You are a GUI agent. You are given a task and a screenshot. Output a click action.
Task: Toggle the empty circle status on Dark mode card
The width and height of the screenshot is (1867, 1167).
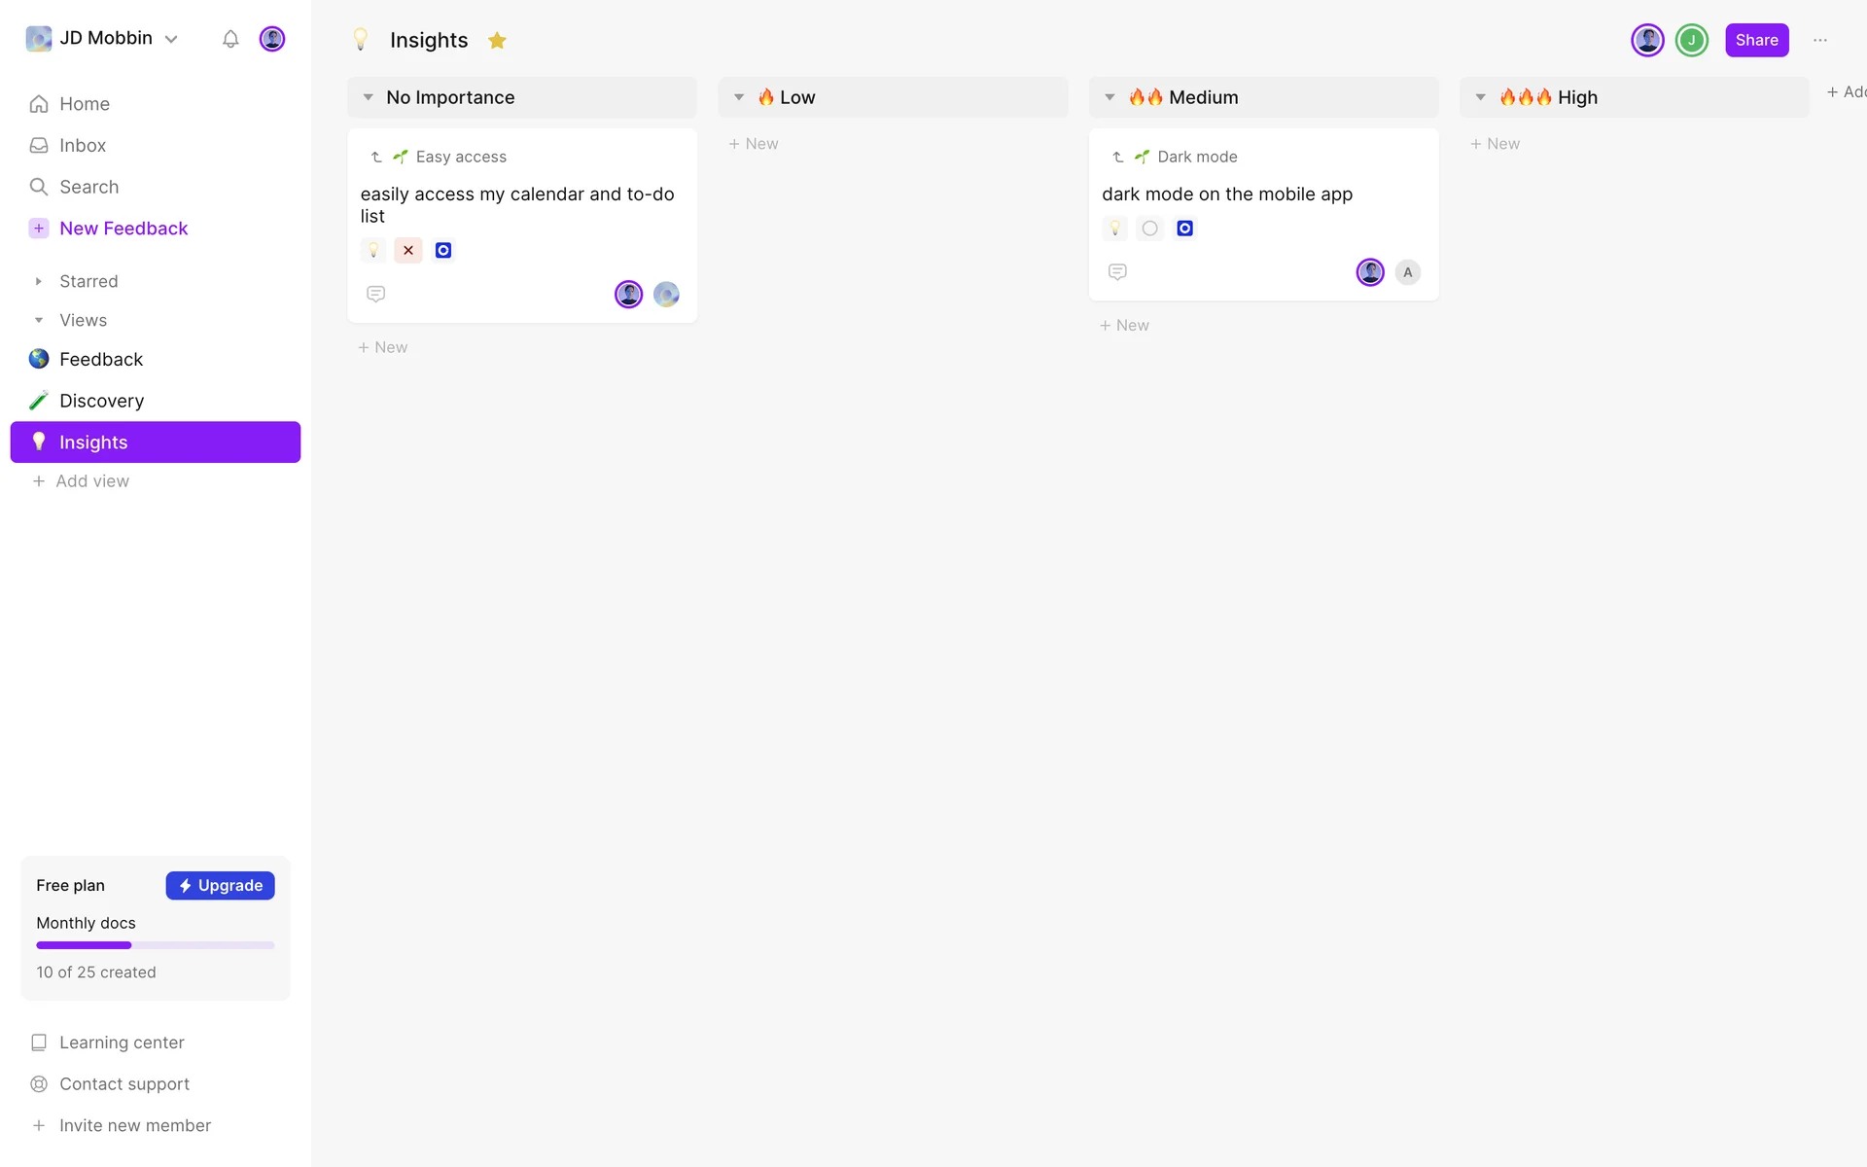[1149, 229]
